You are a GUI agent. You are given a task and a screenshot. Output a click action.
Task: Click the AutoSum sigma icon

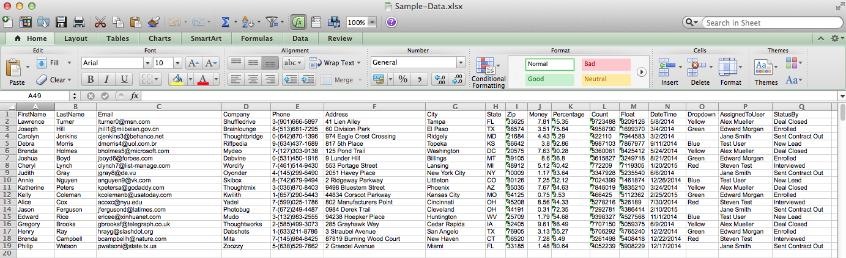[225, 22]
